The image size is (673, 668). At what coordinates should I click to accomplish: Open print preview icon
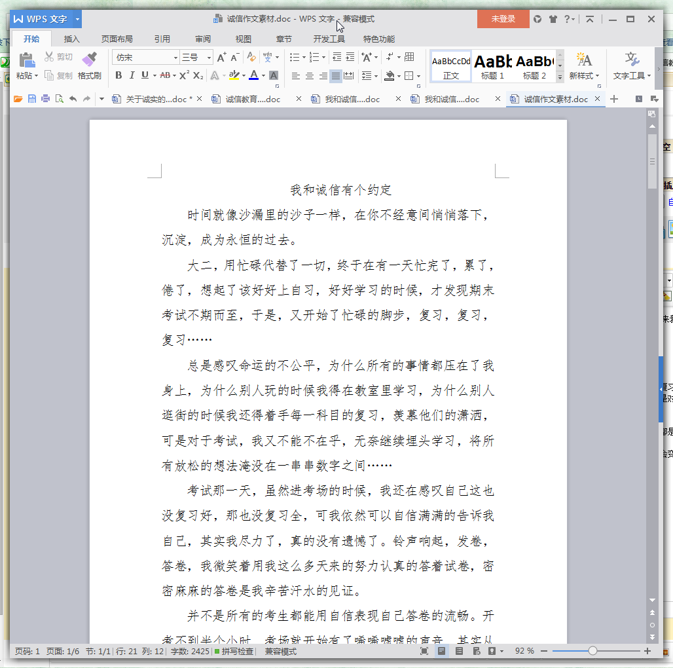(x=59, y=99)
